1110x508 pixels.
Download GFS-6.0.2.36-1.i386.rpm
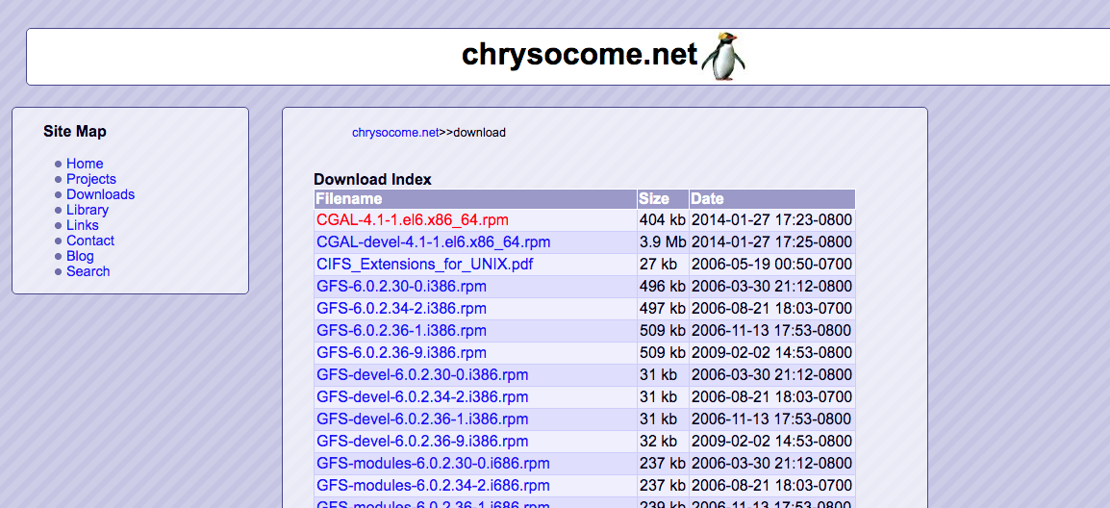coord(401,331)
